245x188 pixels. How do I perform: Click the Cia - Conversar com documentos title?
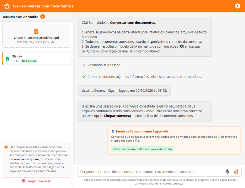click(43, 6)
